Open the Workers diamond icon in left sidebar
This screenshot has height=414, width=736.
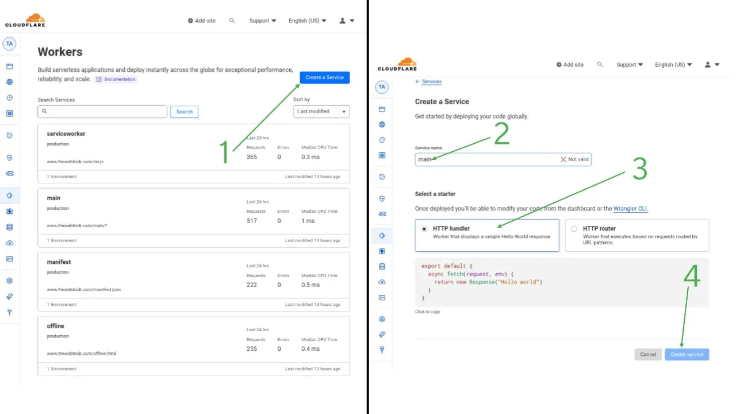[9, 195]
